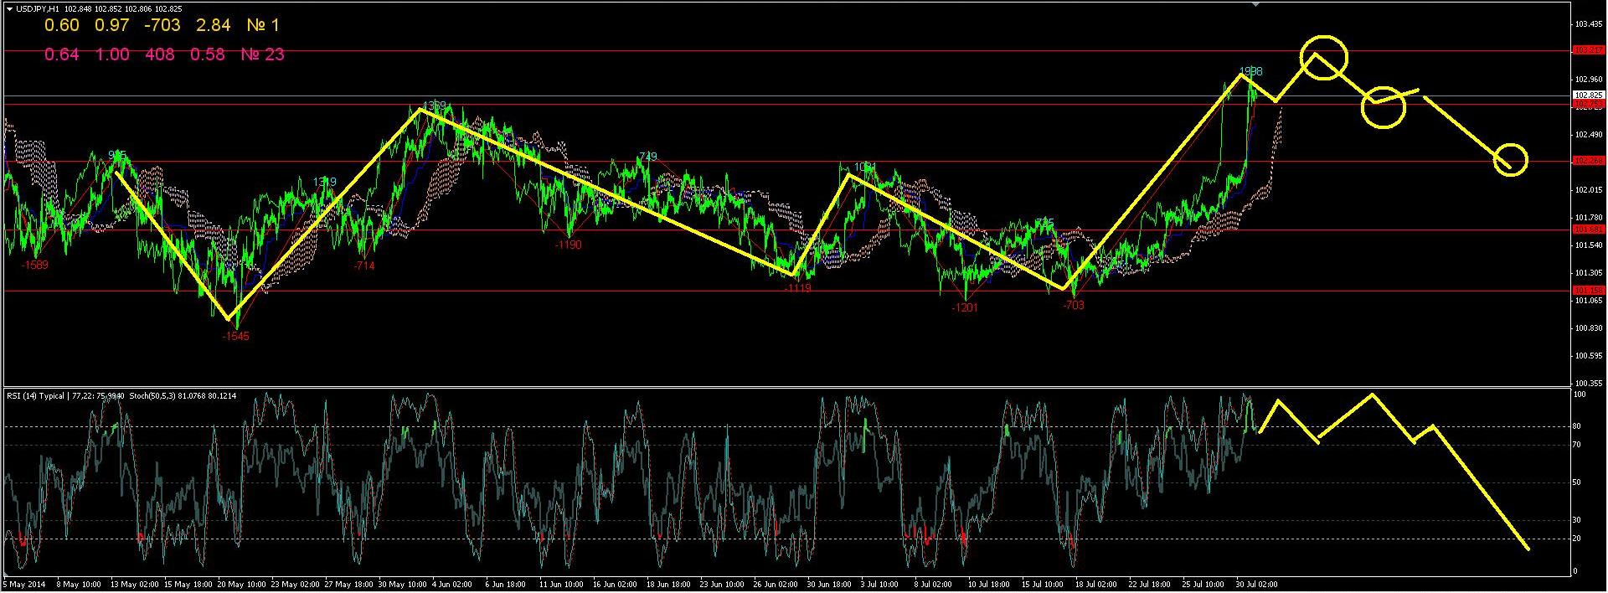Select the lowest yellow circle at far right
Viewport: 1608px width, 593px height.
[x=1511, y=159]
